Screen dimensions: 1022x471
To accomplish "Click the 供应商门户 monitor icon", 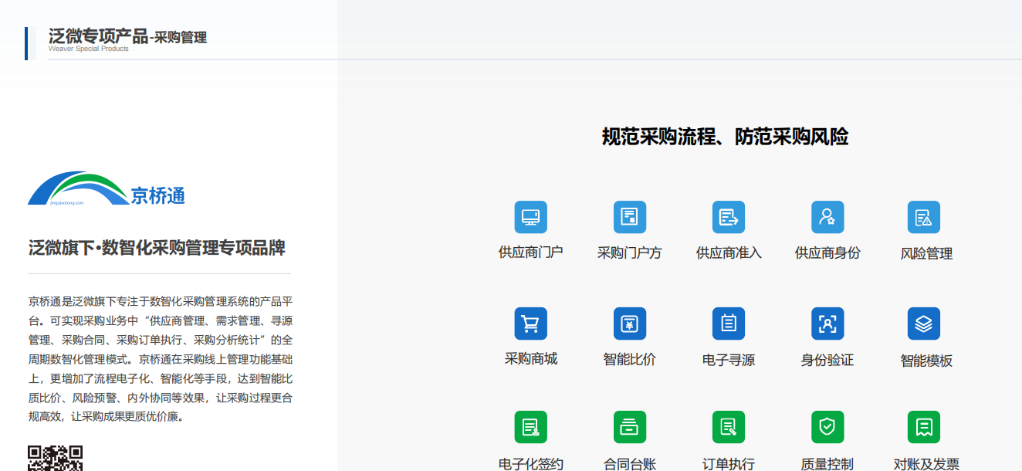I will (x=530, y=217).
